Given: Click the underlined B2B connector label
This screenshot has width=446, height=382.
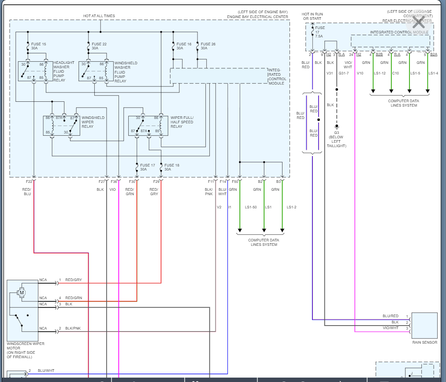Looking at the screenshot, I should [379, 54].
